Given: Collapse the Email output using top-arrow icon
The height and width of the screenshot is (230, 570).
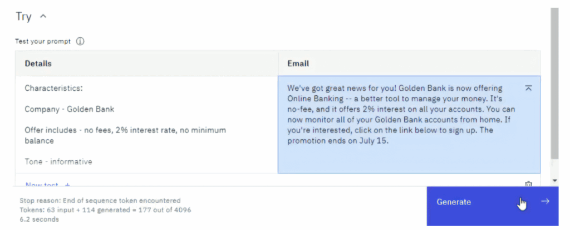Looking at the screenshot, I should (529, 87).
